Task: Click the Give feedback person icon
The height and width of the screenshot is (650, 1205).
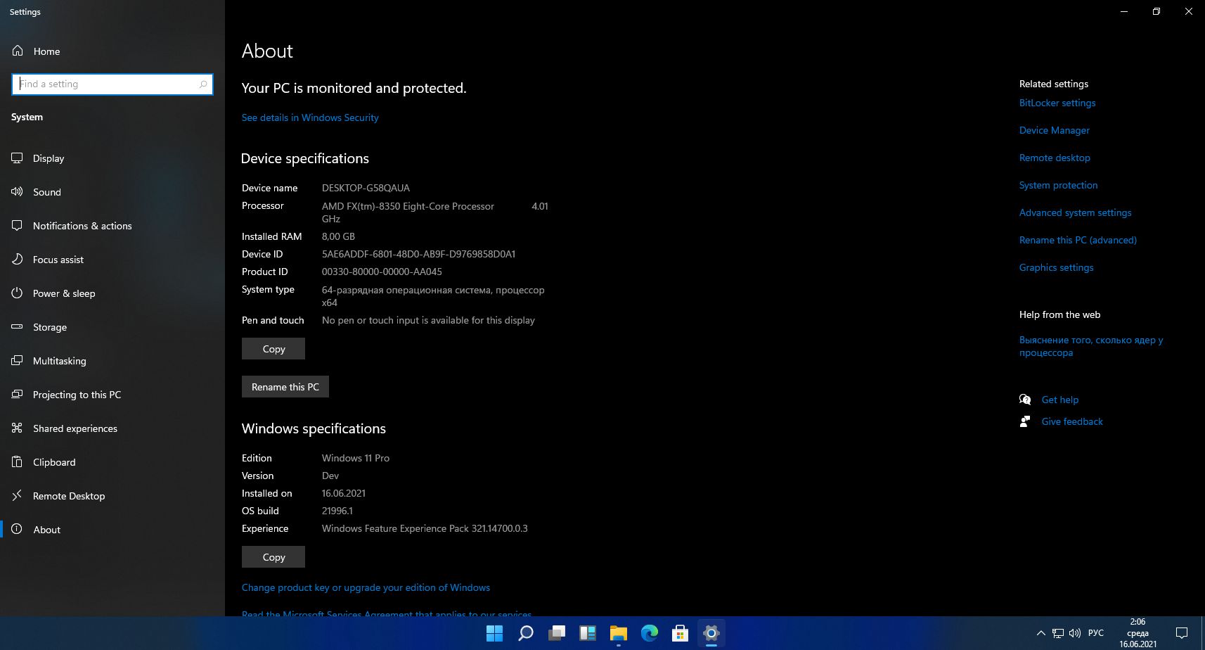Action: pos(1025,421)
